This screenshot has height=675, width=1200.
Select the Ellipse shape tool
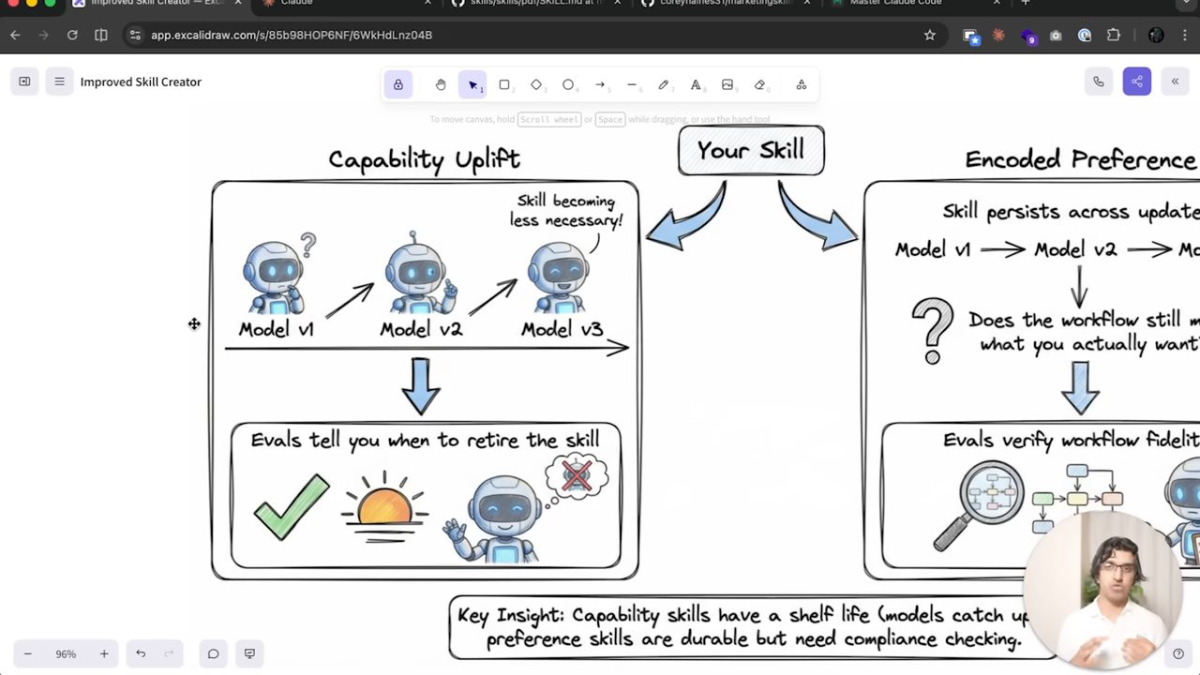point(568,84)
